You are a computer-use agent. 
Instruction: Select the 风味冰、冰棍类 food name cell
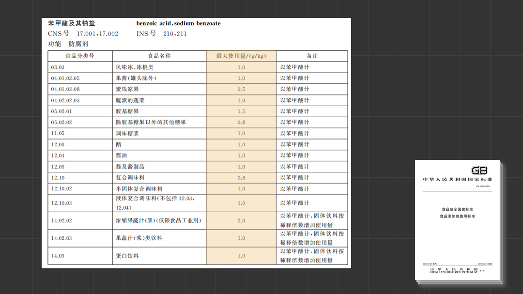pyautogui.click(x=159, y=67)
